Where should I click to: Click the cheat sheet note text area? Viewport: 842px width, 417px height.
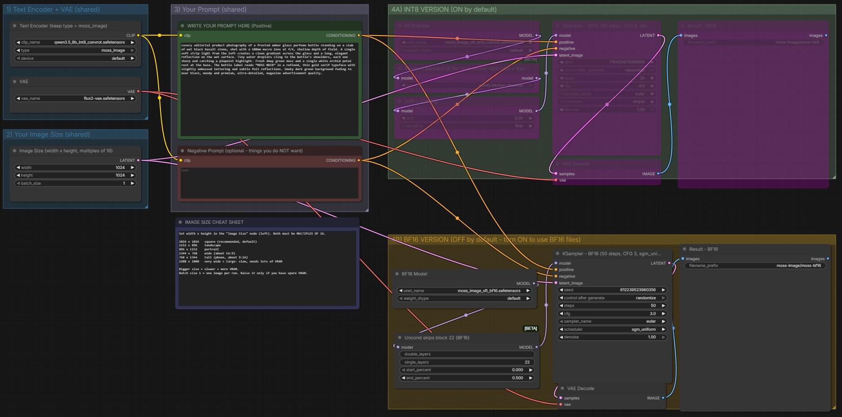[267, 268]
